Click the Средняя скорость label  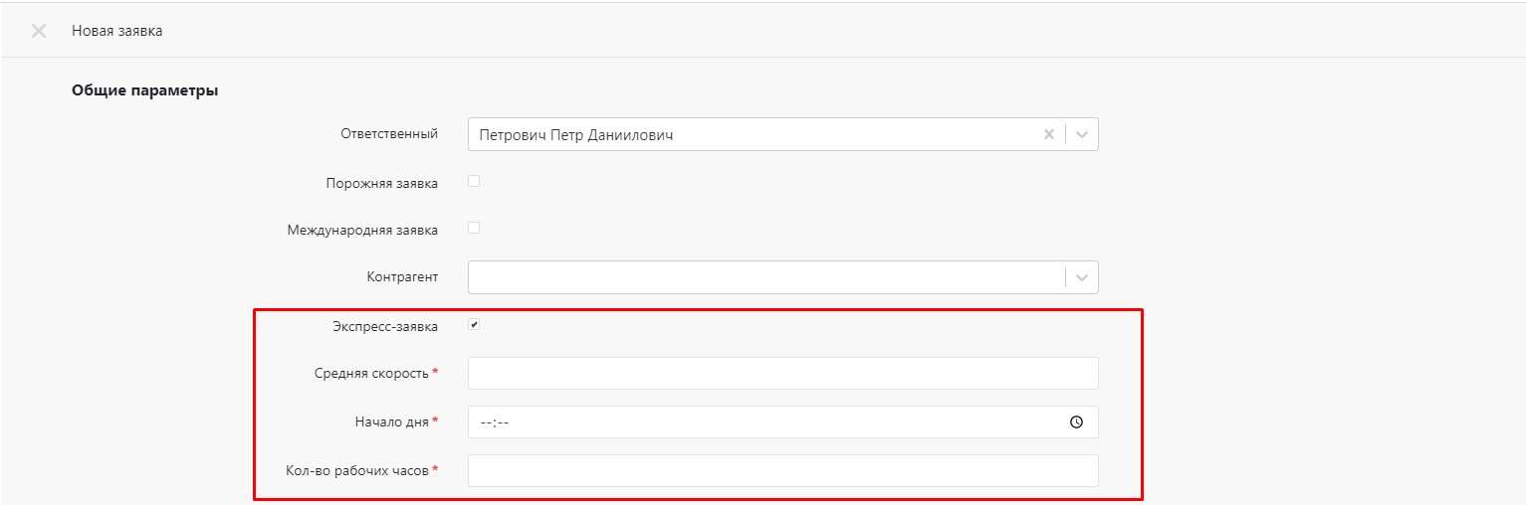click(x=370, y=374)
